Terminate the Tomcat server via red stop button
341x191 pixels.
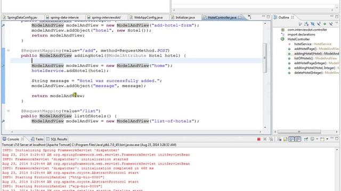pyautogui.click(x=258, y=139)
